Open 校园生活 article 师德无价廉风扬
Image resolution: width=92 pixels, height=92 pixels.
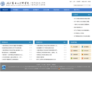coord(40,57)
